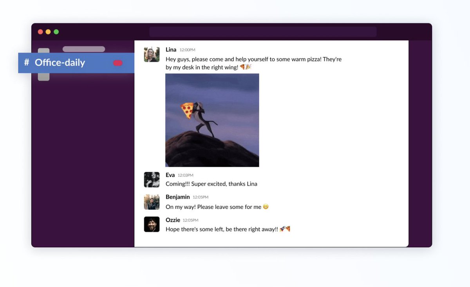Open the pizza monkey GIF image
The height and width of the screenshot is (287, 470).
pos(212,120)
